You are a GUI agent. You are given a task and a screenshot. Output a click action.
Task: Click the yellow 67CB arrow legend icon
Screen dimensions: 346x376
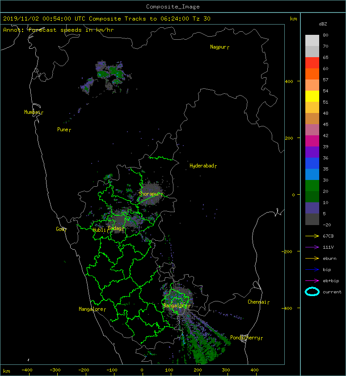(312, 236)
